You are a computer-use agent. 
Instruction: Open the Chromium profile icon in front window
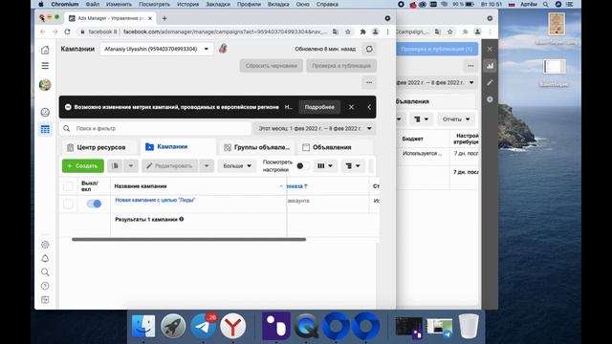coord(375,32)
